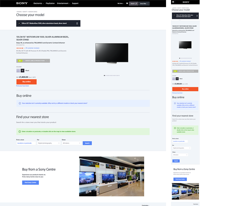The height and width of the screenshot is (206, 234).
Task: Open the My Sony dropdown
Action: click(121, 3)
